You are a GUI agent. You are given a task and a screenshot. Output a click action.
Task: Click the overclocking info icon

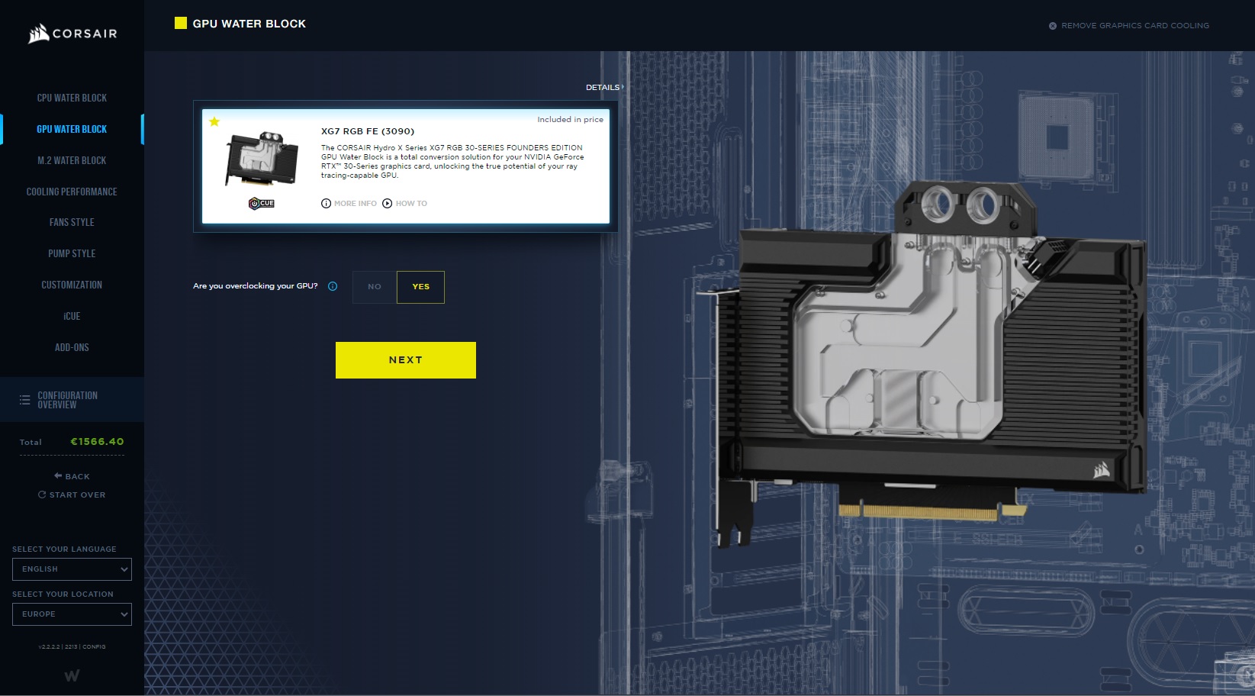pyautogui.click(x=333, y=286)
